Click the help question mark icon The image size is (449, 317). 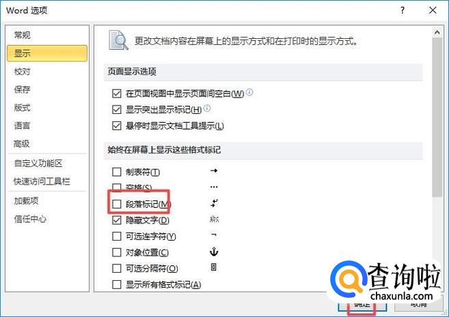point(403,11)
